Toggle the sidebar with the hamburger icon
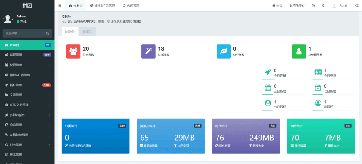The height and width of the screenshot is (164, 362). coord(60,5)
